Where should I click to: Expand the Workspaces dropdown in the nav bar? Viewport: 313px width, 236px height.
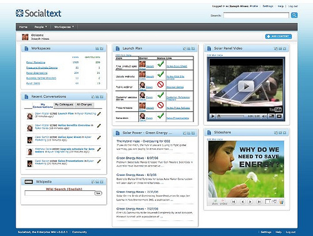(64, 27)
